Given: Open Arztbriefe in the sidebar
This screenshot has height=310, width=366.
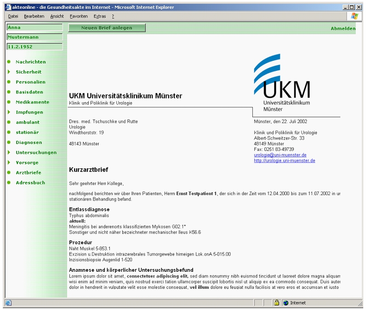Looking at the screenshot, I should pos(28,172).
